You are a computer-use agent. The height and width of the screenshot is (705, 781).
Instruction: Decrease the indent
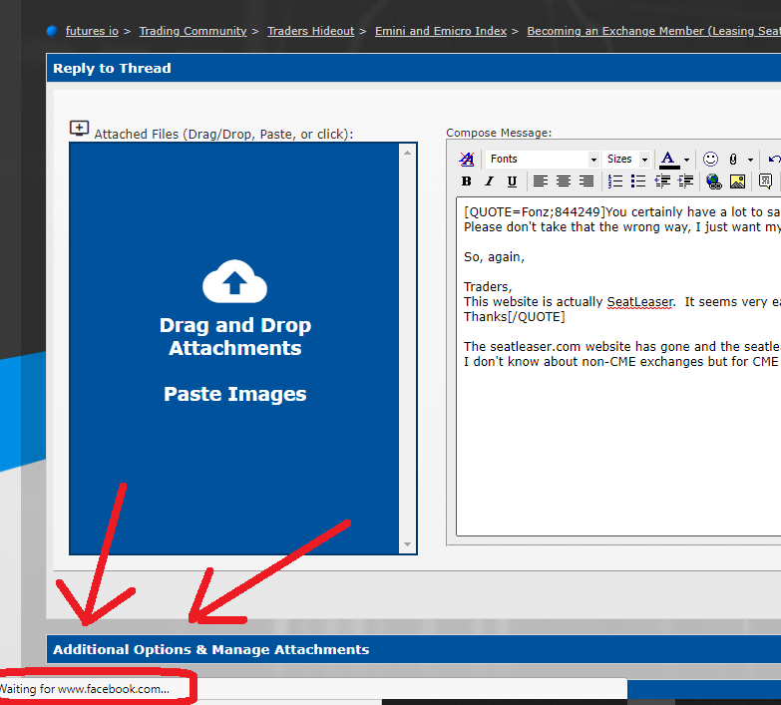coord(662,181)
